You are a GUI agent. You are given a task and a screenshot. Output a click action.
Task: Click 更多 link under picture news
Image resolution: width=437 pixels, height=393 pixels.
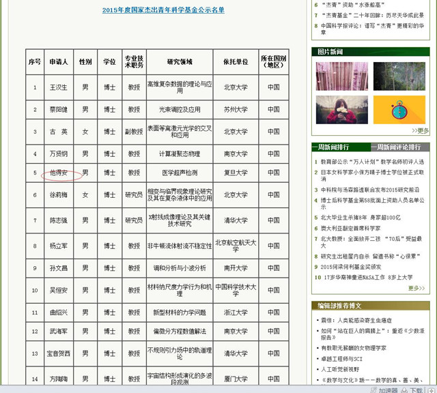pyautogui.click(x=421, y=130)
